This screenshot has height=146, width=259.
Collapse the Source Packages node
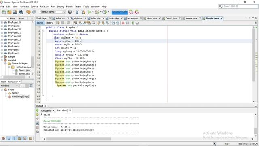coord(5,64)
